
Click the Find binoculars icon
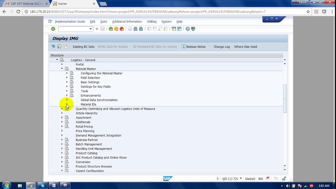tap(135, 29)
